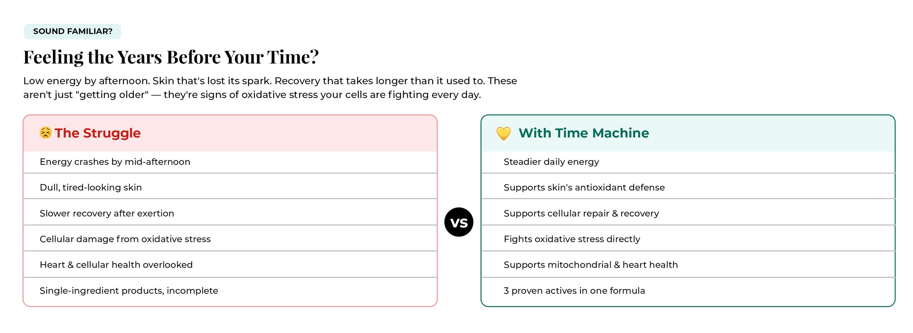Screen dimensions: 913x333
Task: Select Single-ingredient products, incomplete row
Action: point(230,291)
